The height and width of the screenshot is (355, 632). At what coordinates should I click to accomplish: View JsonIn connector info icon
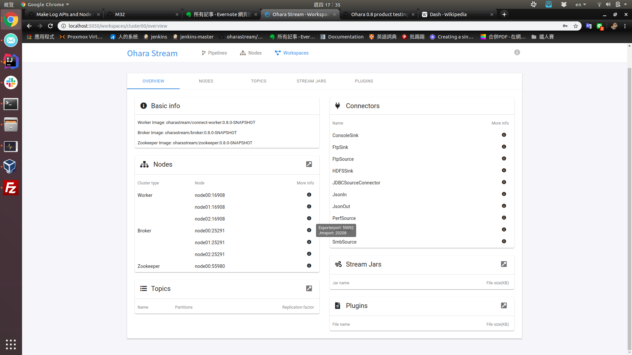coord(504,194)
